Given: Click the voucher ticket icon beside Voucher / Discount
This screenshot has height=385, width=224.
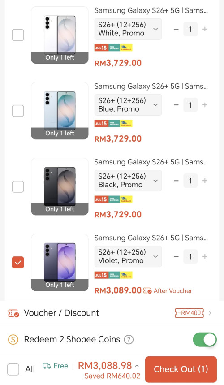Looking at the screenshot, I should [x=14, y=313].
